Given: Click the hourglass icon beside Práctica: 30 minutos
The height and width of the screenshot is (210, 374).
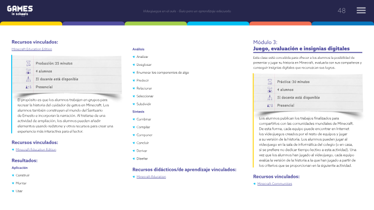Looking at the screenshot, I should tap(270, 82).
